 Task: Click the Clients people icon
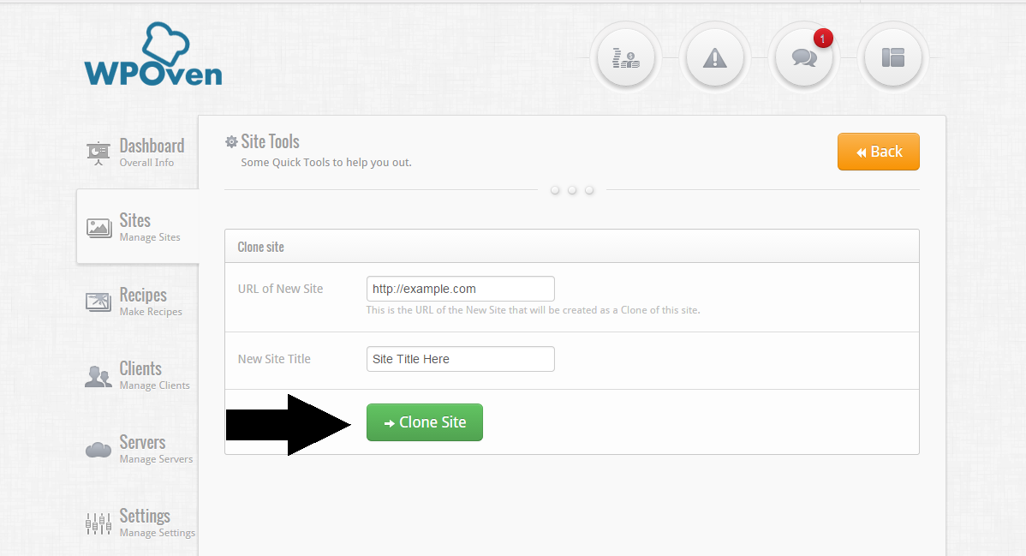click(98, 376)
